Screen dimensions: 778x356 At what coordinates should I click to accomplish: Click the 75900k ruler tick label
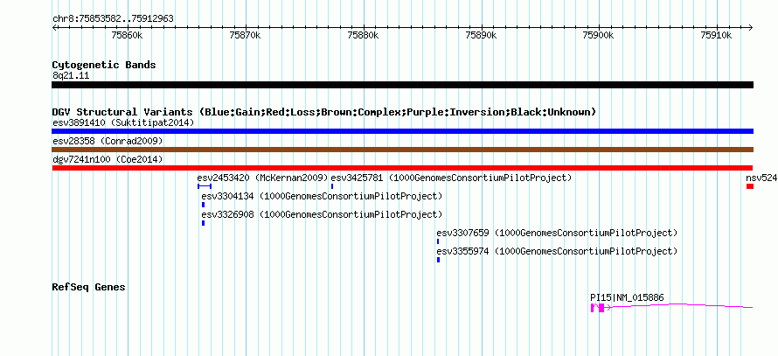coord(599,35)
